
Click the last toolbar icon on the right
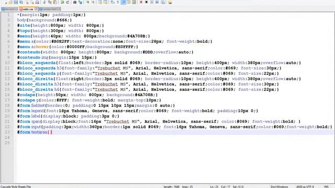(x=170, y=2)
